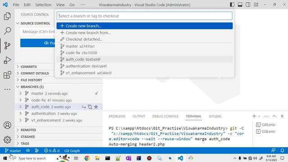Screen dimensions: 288x162
Task: Expand the REMOTES section
Action: pyautogui.click(x=18, y=130)
